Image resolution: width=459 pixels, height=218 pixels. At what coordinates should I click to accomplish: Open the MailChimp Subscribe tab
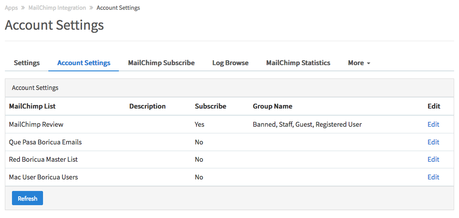pos(161,63)
